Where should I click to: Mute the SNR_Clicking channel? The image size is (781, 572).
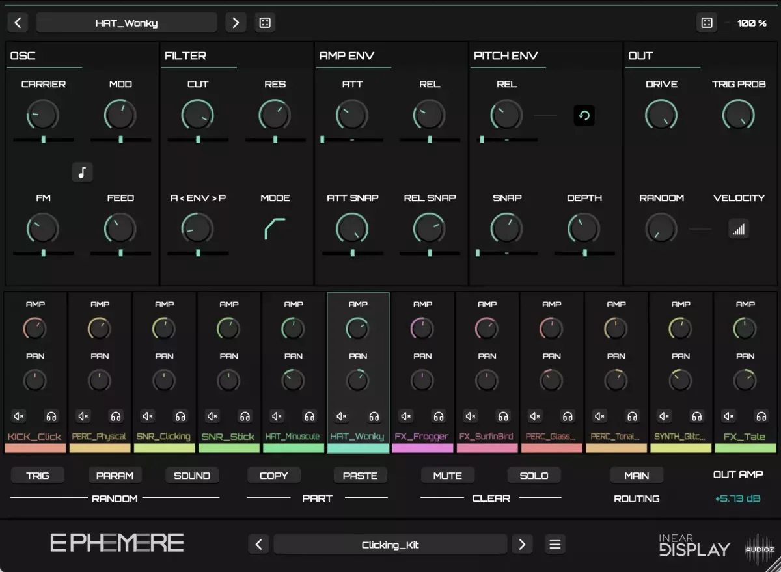148,416
